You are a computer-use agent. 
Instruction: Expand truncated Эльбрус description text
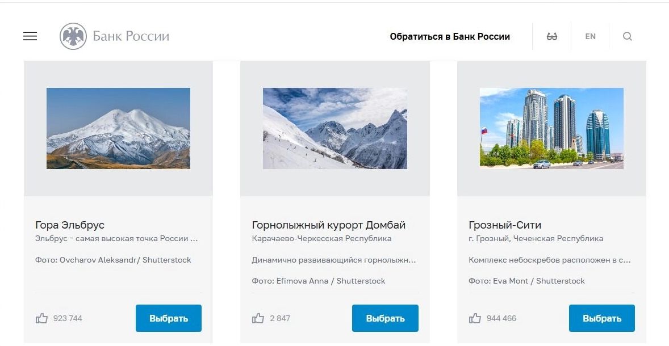[x=116, y=239]
